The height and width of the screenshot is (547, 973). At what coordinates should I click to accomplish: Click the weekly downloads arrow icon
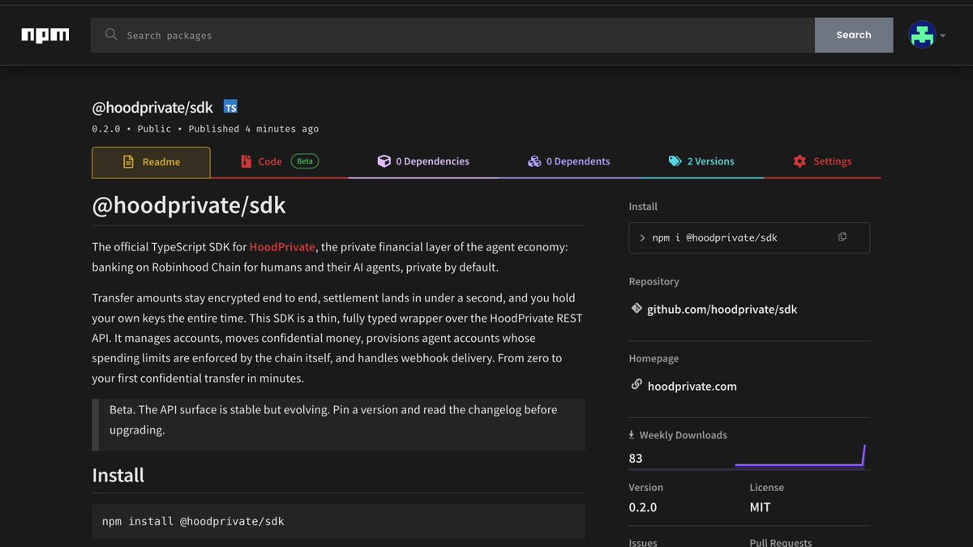[x=632, y=435]
